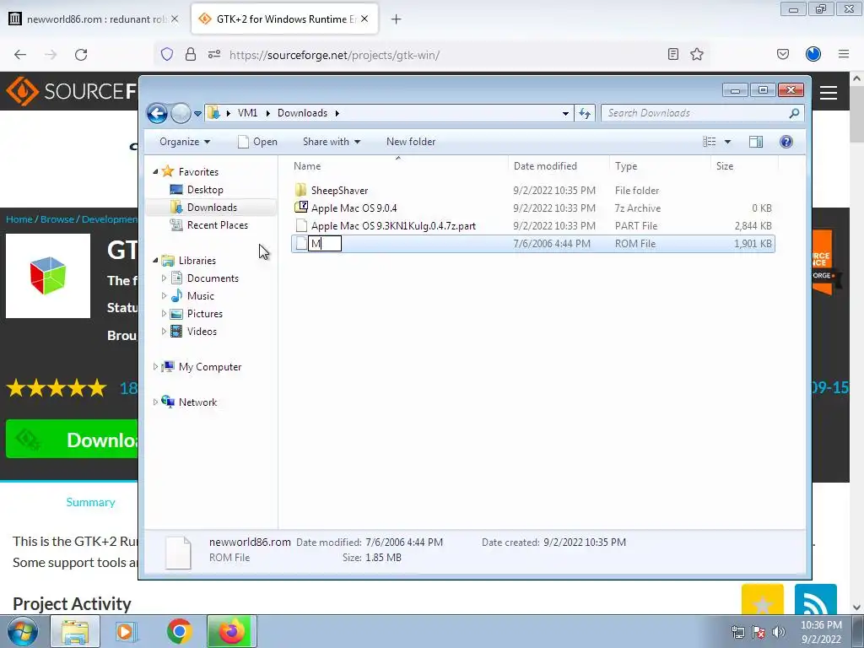Select Downloads in Favorites
This screenshot has height=648, width=864.
click(x=212, y=208)
